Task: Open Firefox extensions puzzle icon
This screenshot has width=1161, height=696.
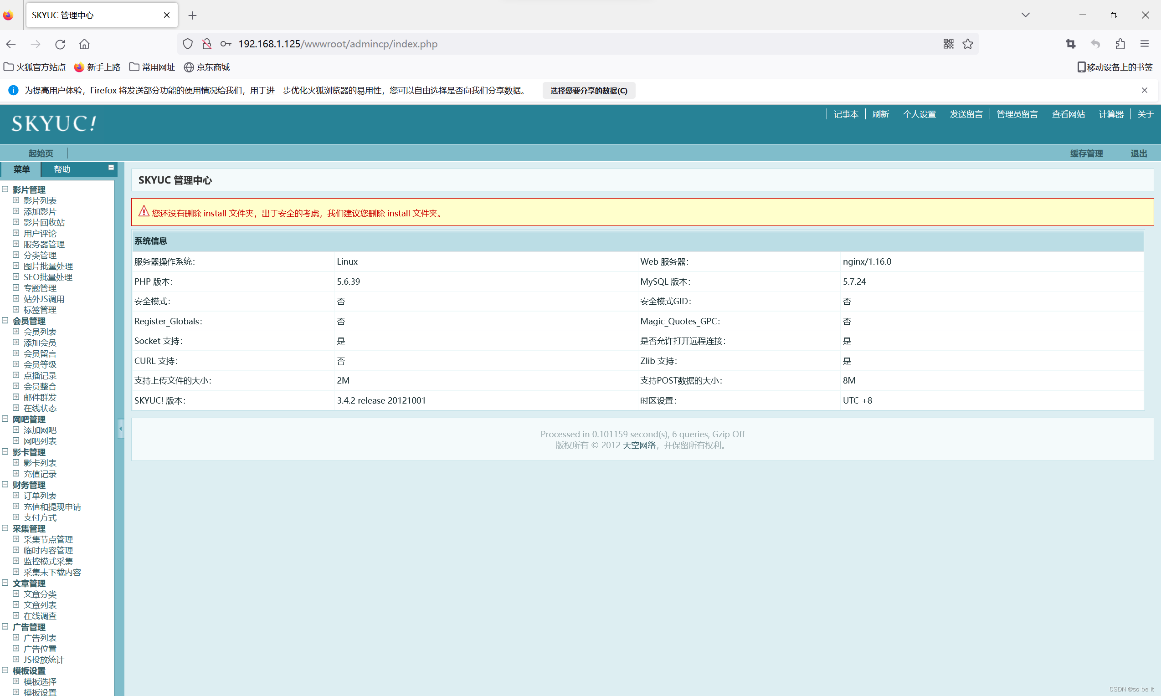Action: coord(1120,44)
